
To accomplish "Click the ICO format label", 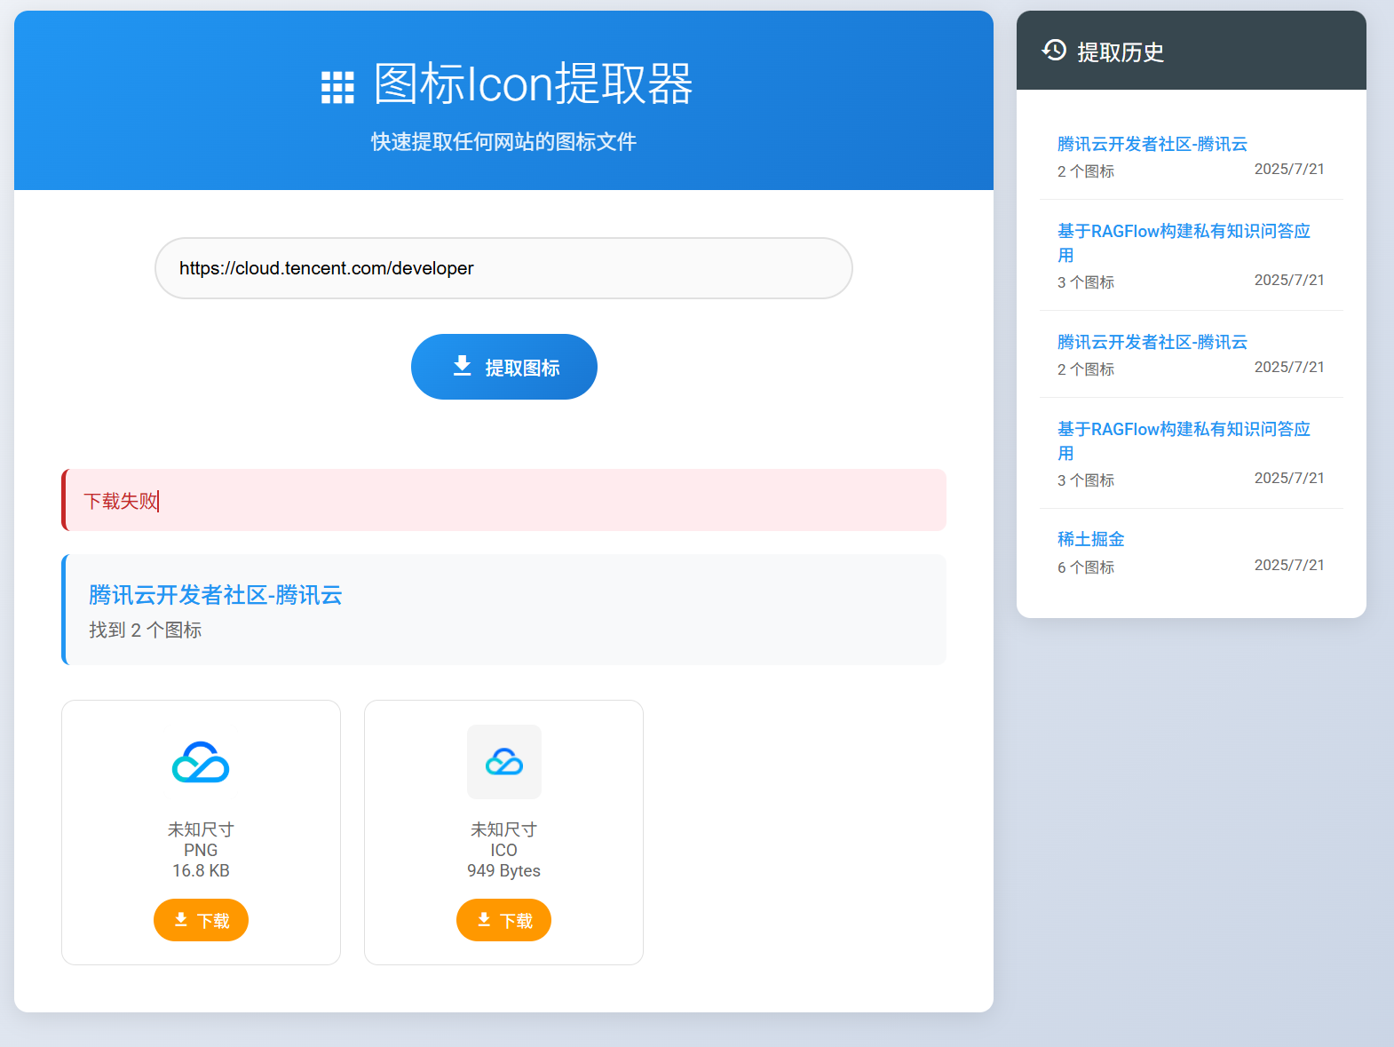I will pos(503,850).
